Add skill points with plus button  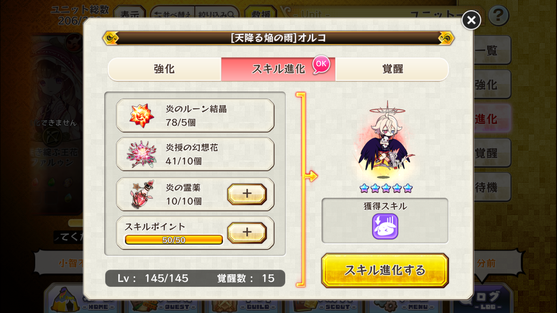[247, 233]
